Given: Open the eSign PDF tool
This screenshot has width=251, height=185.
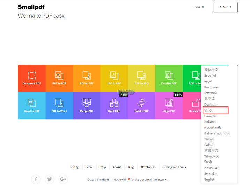Looking at the screenshot, I should pos(169,106).
